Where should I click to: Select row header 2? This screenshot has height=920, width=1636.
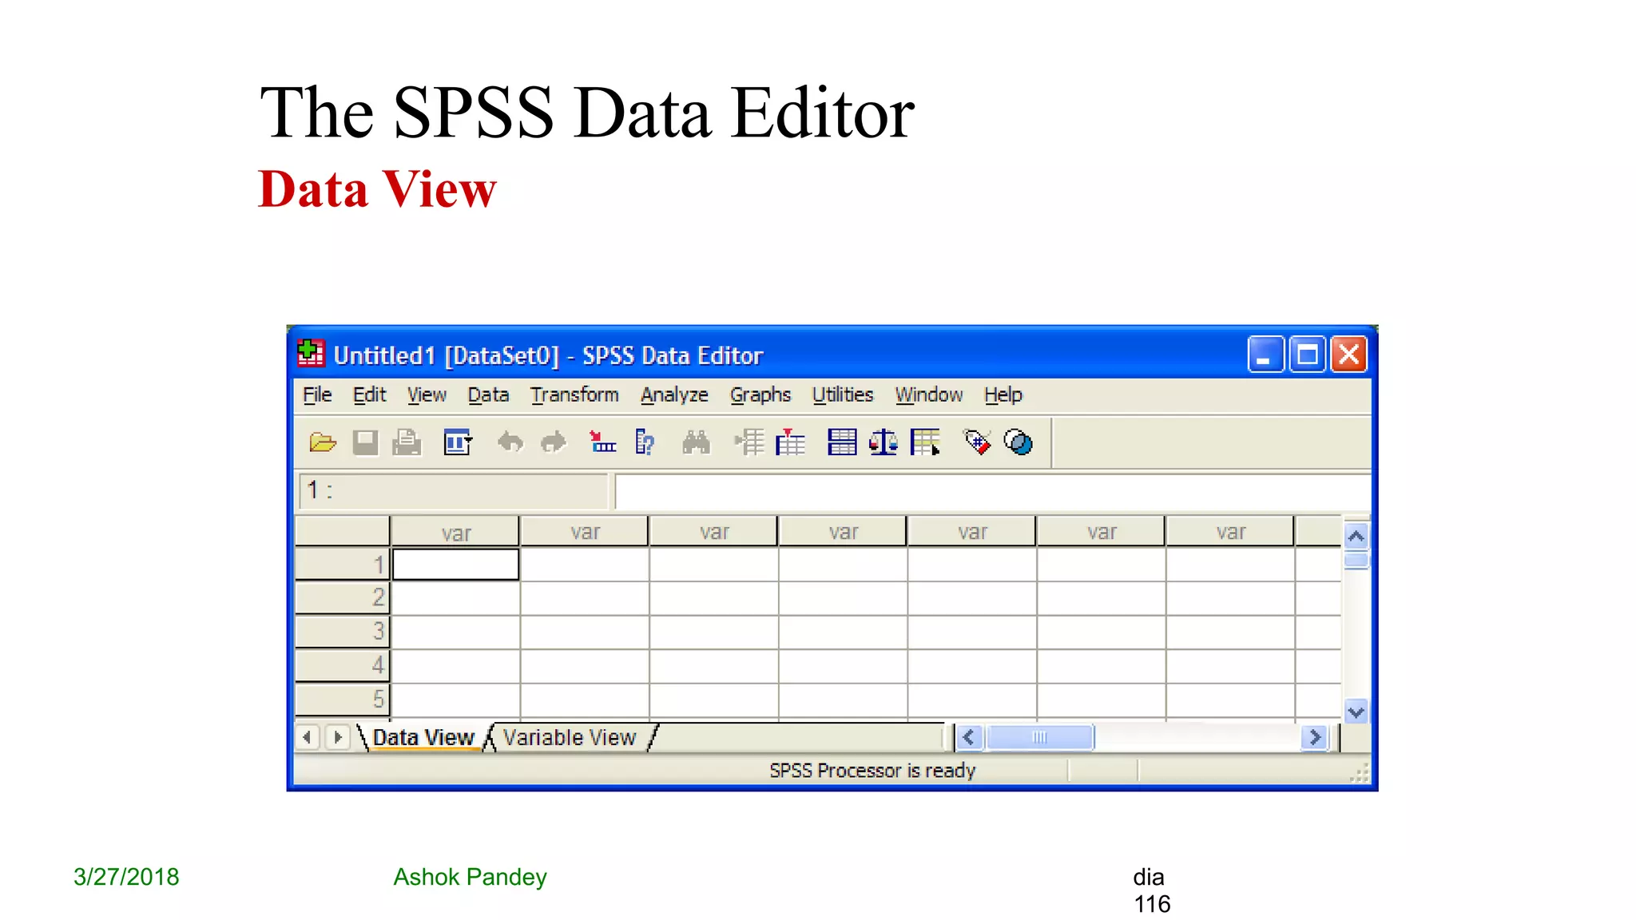pyautogui.click(x=342, y=597)
